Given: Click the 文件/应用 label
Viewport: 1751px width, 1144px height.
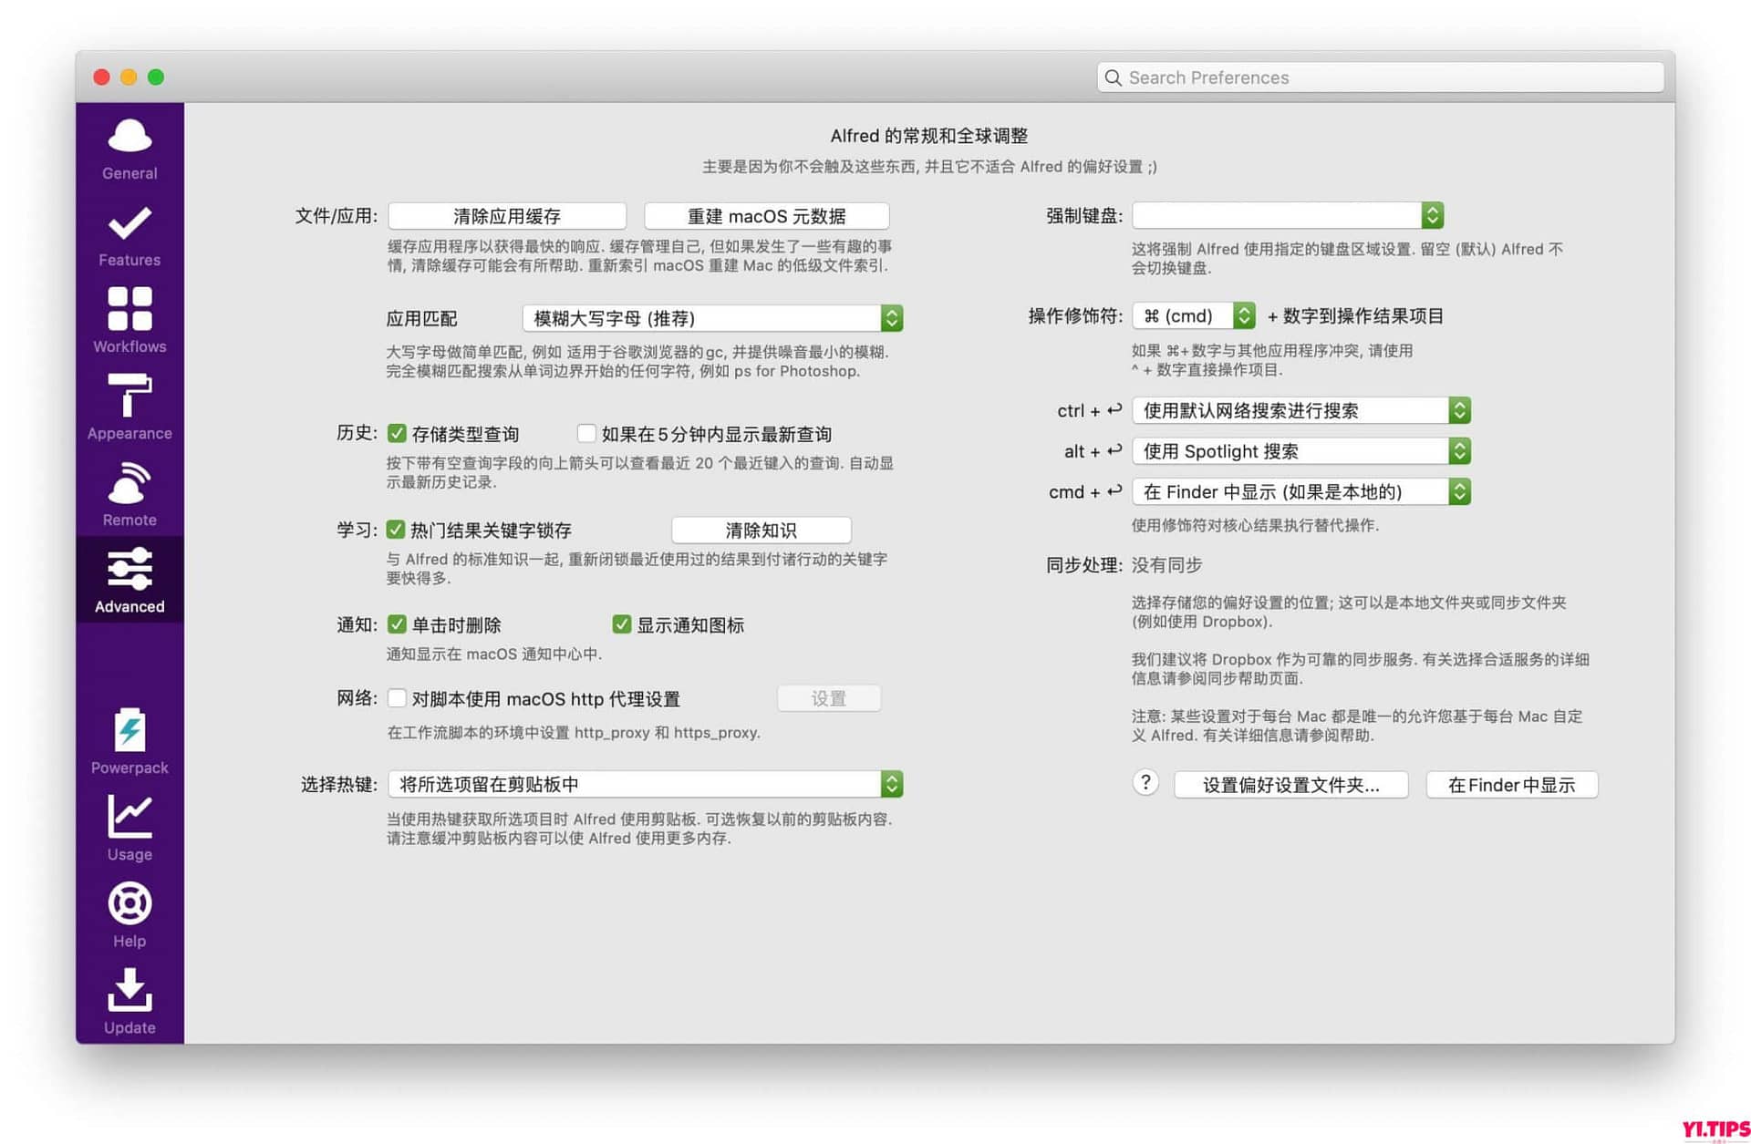Looking at the screenshot, I should [x=336, y=216].
